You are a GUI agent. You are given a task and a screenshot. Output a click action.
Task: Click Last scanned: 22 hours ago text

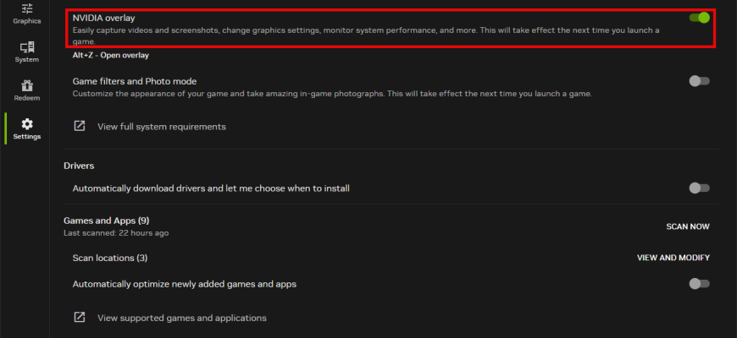116,232
